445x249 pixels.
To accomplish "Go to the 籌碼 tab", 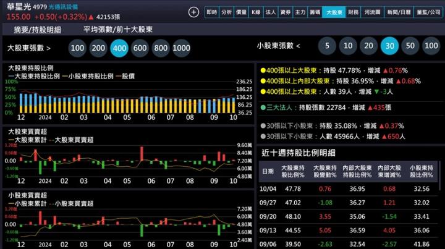I will (x=315, y=12).
